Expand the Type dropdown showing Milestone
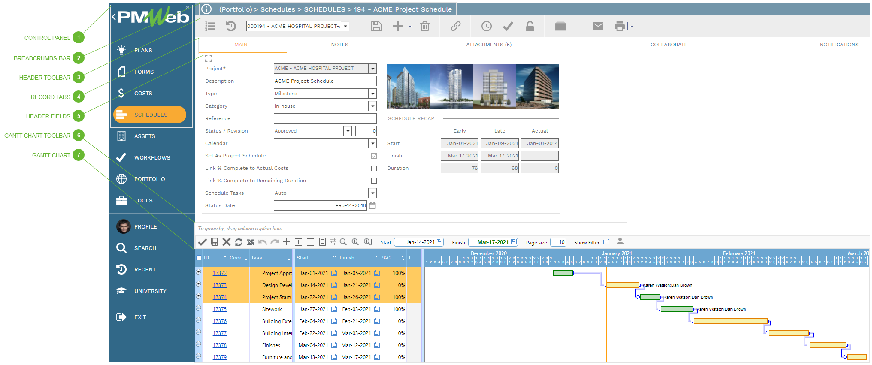Viewport: 872px width, 365px height. click(372, 94)
